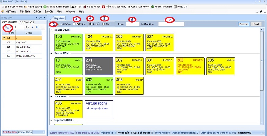Image resolution: width=267 pixels, height=136 pixels.
Task: Select the Tầng grouping radio button
Action: point(74,24)
